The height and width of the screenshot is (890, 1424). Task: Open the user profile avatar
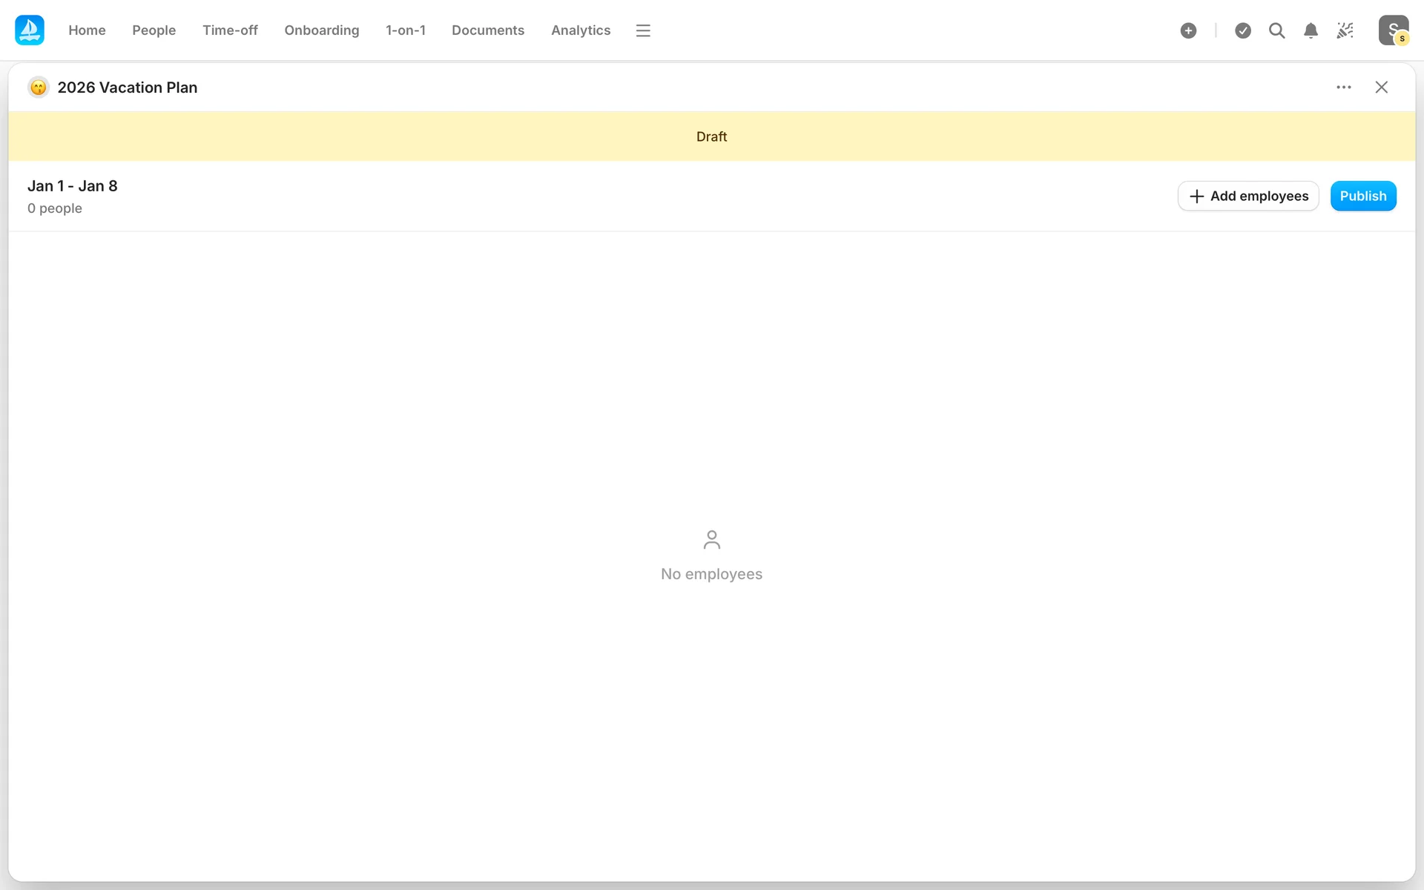pos(1393,30)
